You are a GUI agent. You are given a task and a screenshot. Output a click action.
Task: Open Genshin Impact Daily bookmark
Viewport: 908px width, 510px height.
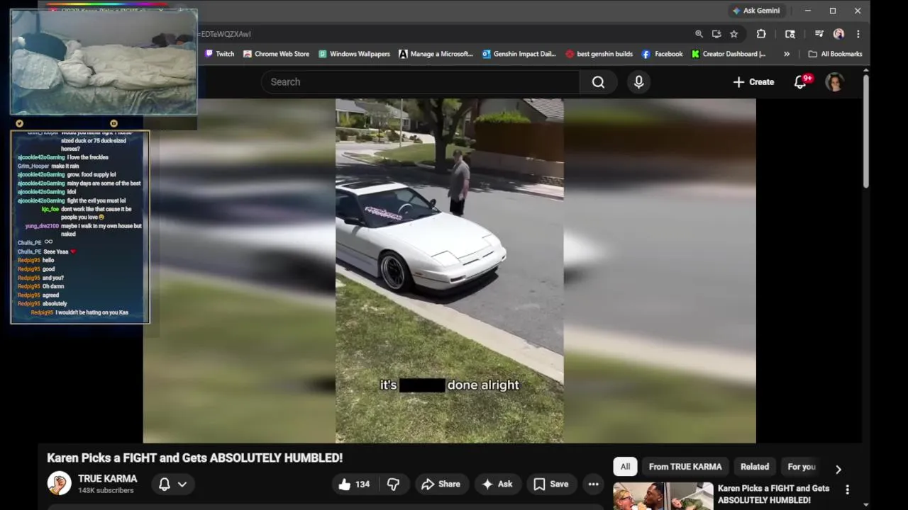pos(519,54)
